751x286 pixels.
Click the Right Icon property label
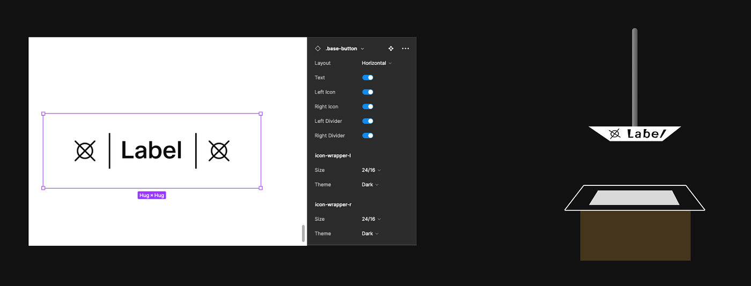[326, 107]
